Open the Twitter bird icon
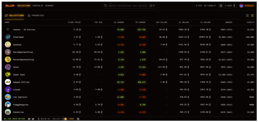The height and width of the screenshot is (122, 259). (x=33, y=119)
